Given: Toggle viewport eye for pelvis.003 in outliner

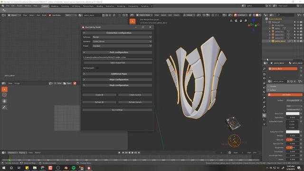Looking at the screenshot, I should (x=298, y=38).
